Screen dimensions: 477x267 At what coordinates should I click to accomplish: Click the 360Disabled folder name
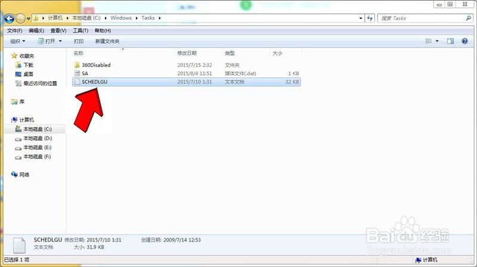click(x=96, y=65)
